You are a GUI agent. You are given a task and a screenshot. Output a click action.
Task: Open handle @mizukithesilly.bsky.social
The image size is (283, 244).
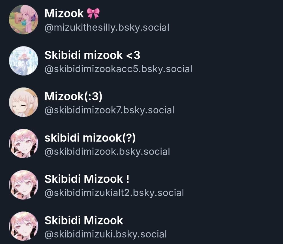click(107, 28)
